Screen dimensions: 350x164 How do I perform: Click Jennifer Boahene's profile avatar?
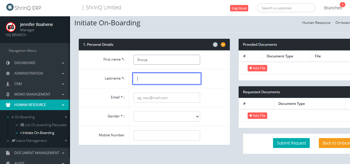(x=11, y=27)
